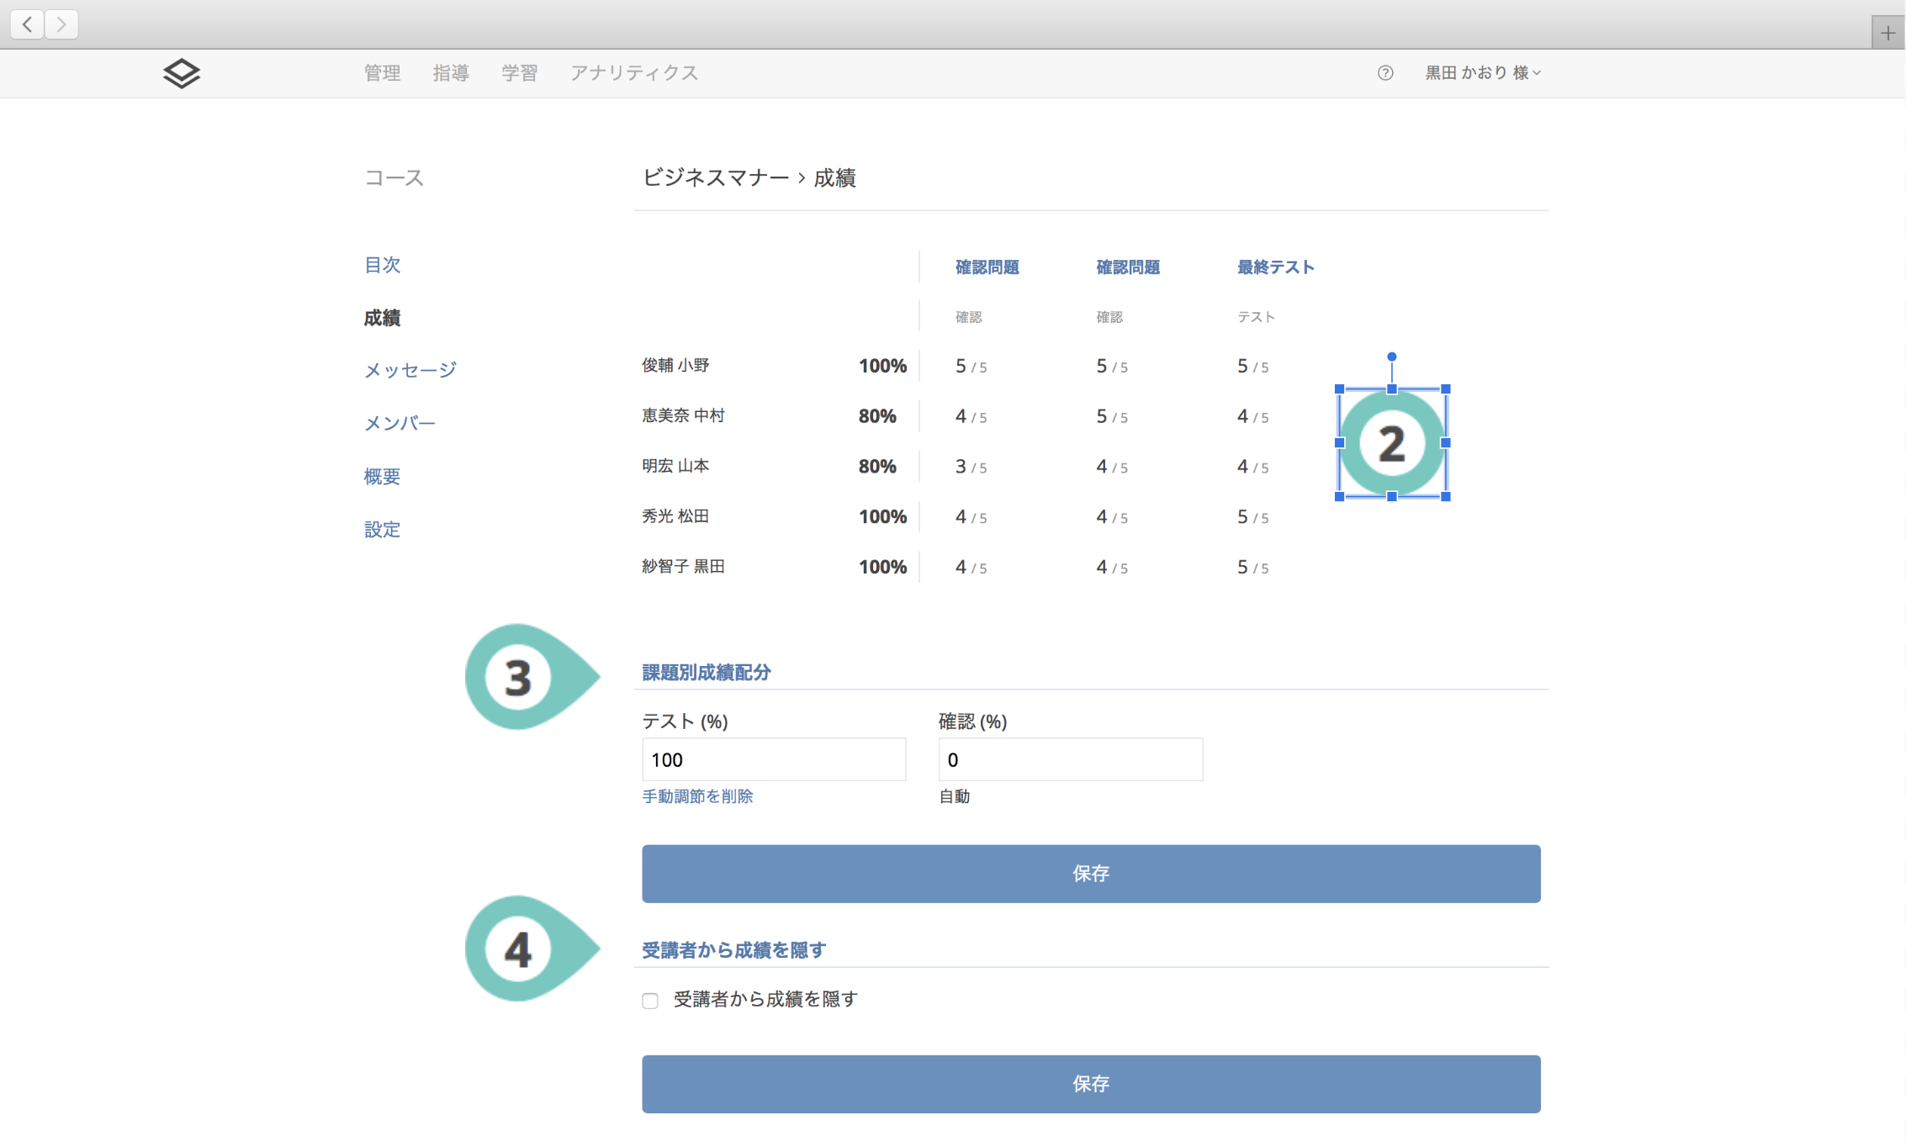Open メンバー in the sidebar
Screen dimensions: 1906x1147
tap(400, 423)
